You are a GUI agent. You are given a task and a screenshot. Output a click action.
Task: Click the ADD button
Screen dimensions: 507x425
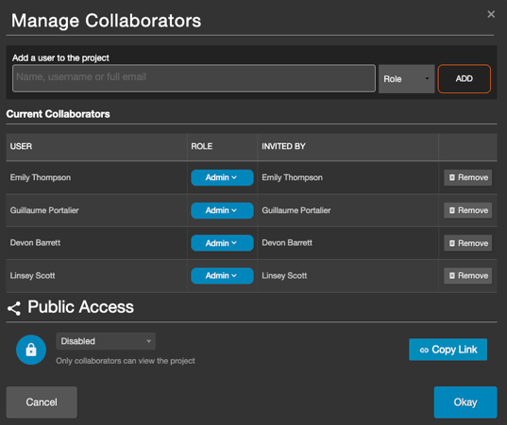[464, 79]
